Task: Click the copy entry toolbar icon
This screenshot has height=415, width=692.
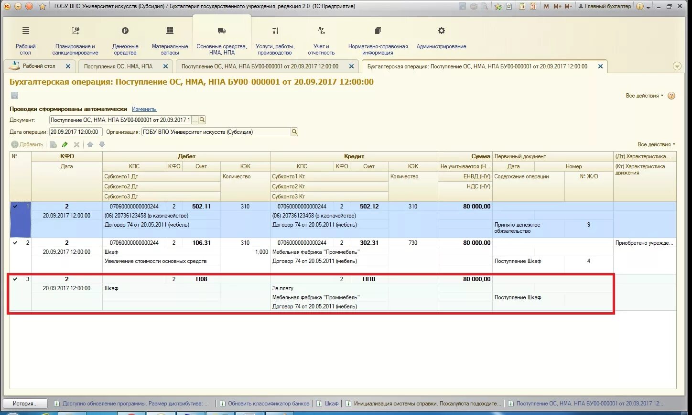Action: pyautogui.click(x=54, y=144)
